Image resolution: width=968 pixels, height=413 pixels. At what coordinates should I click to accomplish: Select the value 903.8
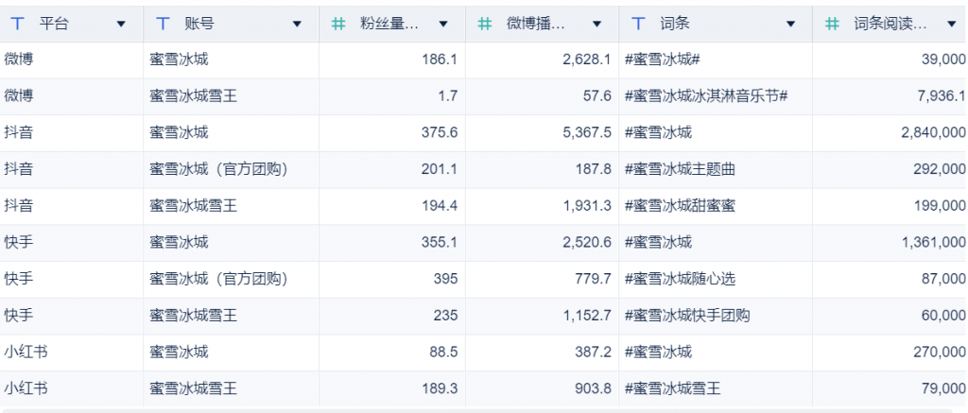(x=592, y=388)
